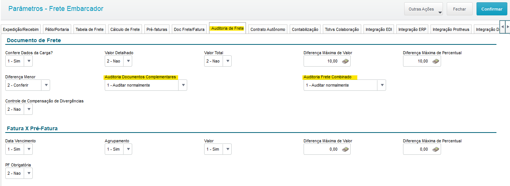Image resolution: width=510 pixels, height=186 pixels.
Task: Click the Diferença Máxima de Valor field showing 10,00
Action: [x=327, y=61]
